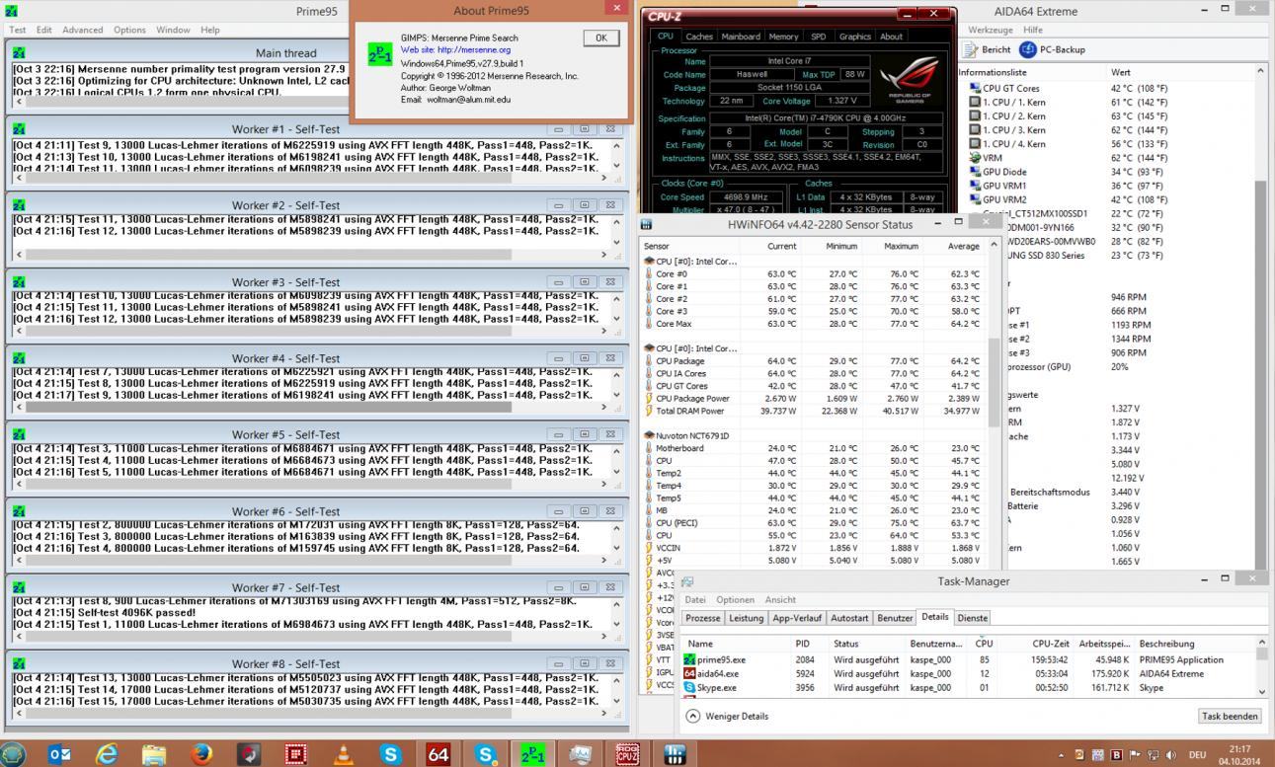1275x767 pixels.
Task: Sort Task-Manager by CPU column header
Action: 984,644
